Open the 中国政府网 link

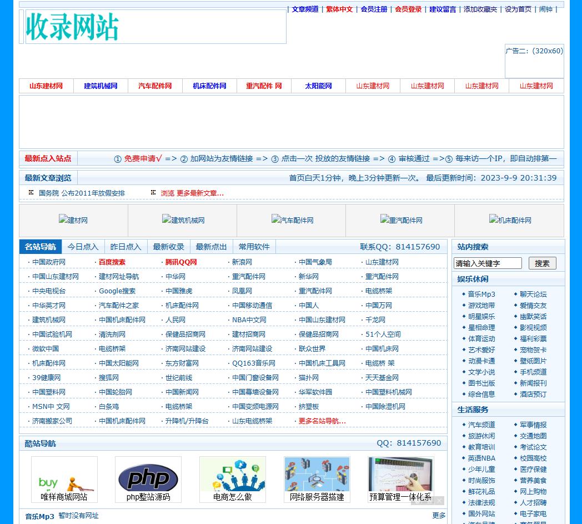(x=49, y=262)
